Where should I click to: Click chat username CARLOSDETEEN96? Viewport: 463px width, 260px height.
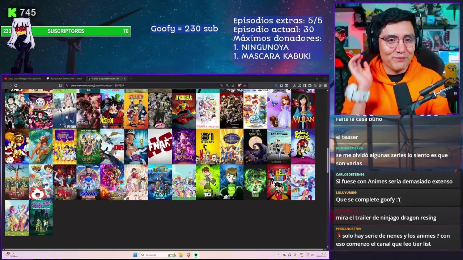point(350,174)
